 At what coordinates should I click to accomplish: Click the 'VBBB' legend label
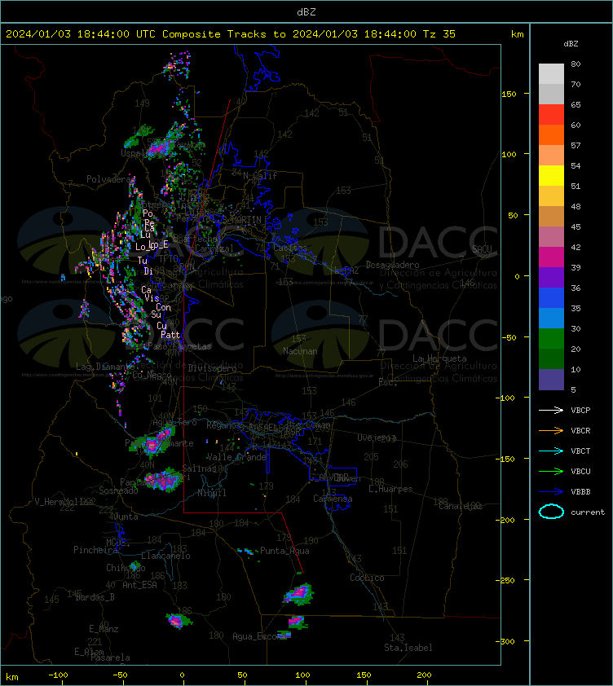580,492
